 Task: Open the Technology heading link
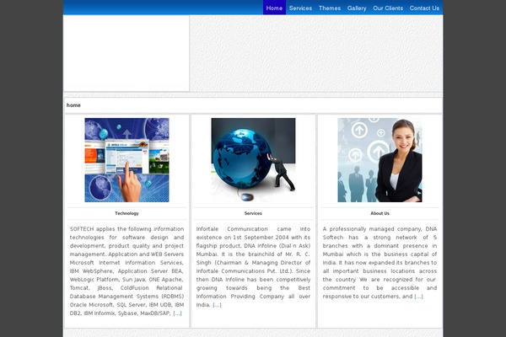126,213
